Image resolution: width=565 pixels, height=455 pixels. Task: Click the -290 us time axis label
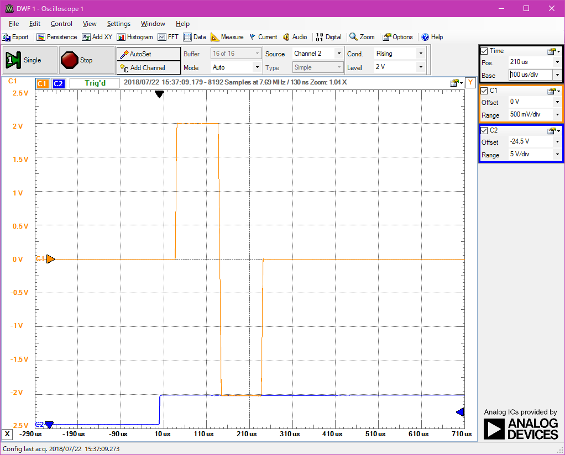(30, 434)
